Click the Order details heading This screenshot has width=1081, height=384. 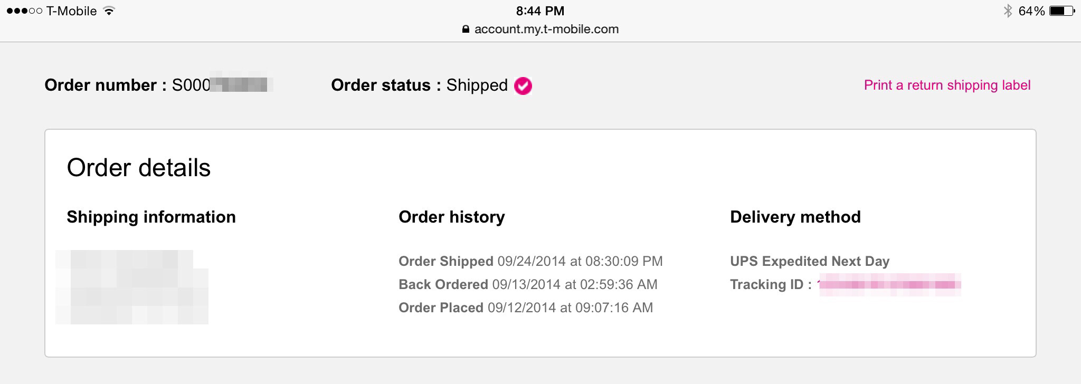(x=139, y=168)
